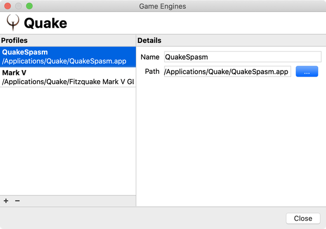Click the Game Engines title bar
Viewport: 326px width, 229px height.
tap(163, 6)
